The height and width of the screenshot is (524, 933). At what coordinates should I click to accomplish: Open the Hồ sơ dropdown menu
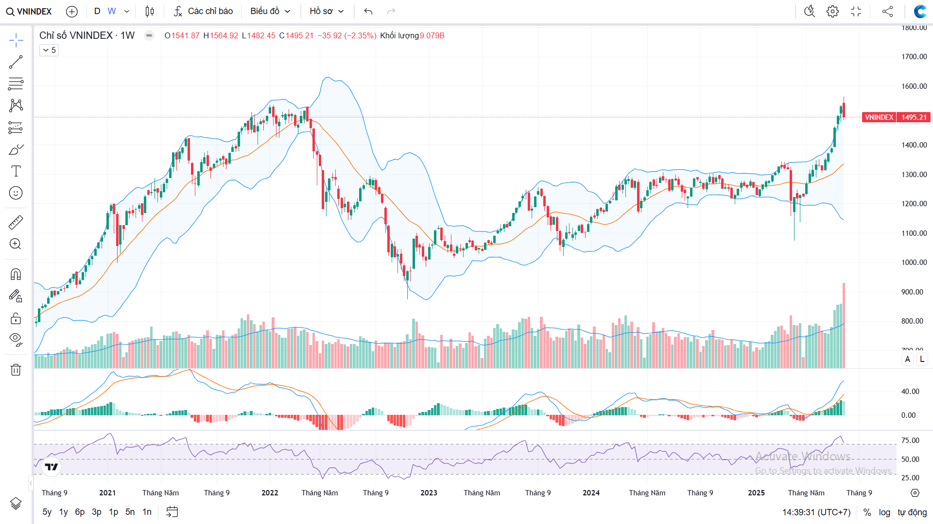pos(327,11)
